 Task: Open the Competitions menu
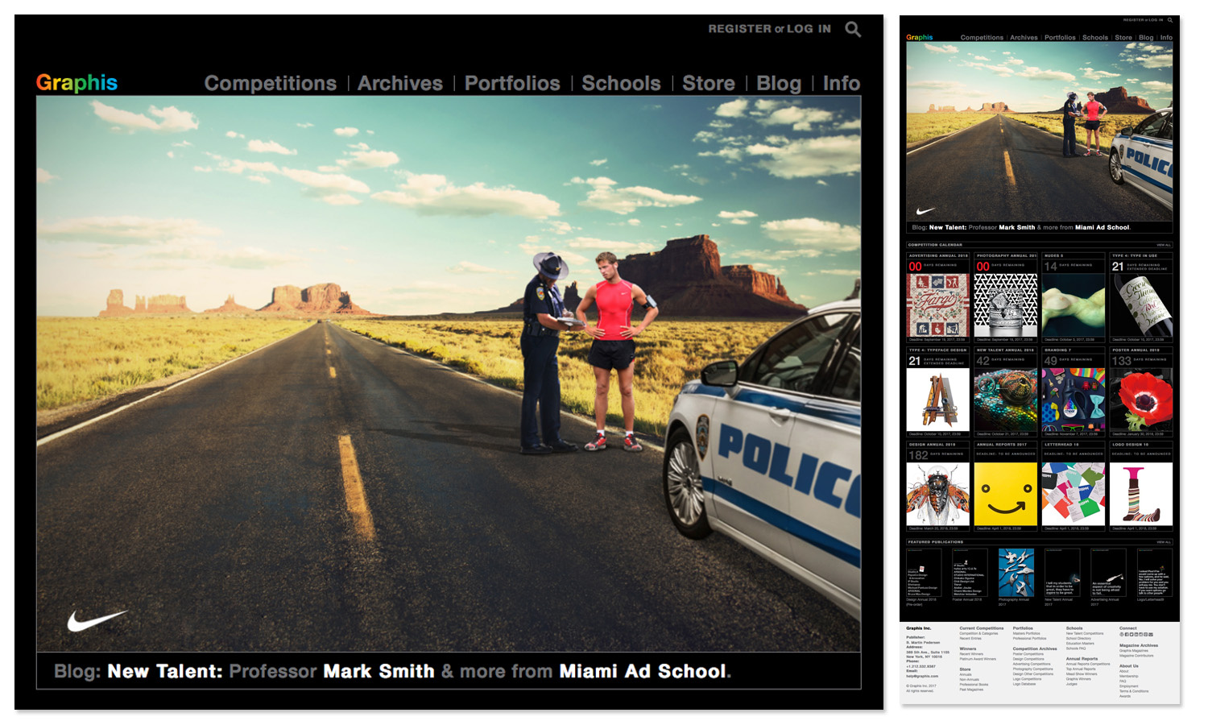[x=270, y=83]
